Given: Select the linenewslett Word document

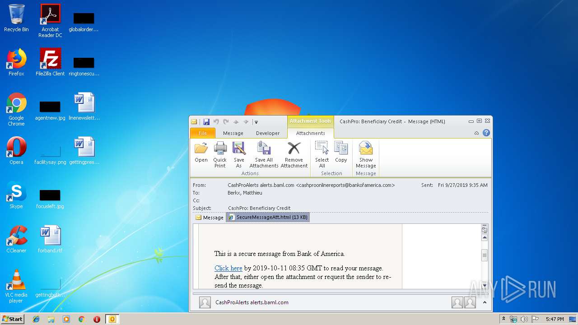Looking at the screenshot, I should click(x=84, y=107).
